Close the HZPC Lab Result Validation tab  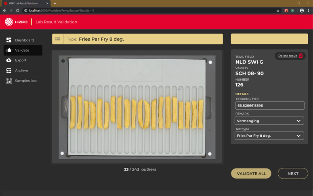click(47, 3)
